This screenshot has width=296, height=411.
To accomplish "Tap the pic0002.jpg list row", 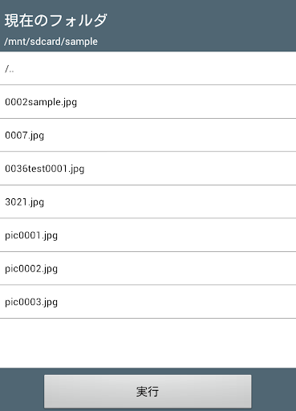I will tap(148, 268).
